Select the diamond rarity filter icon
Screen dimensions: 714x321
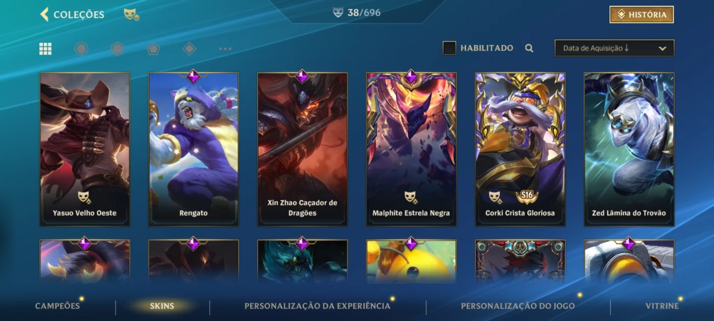tap(189, 49)
